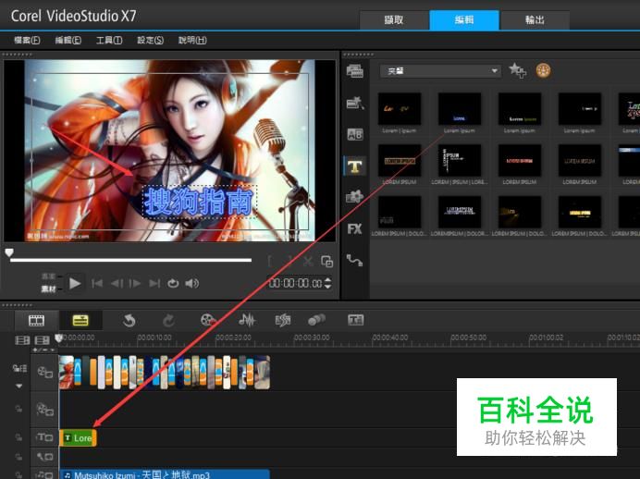The height and width of the screenshot is (479, 640).
Task: Click the orange round library options icon
Action: [x=543, y=70]
